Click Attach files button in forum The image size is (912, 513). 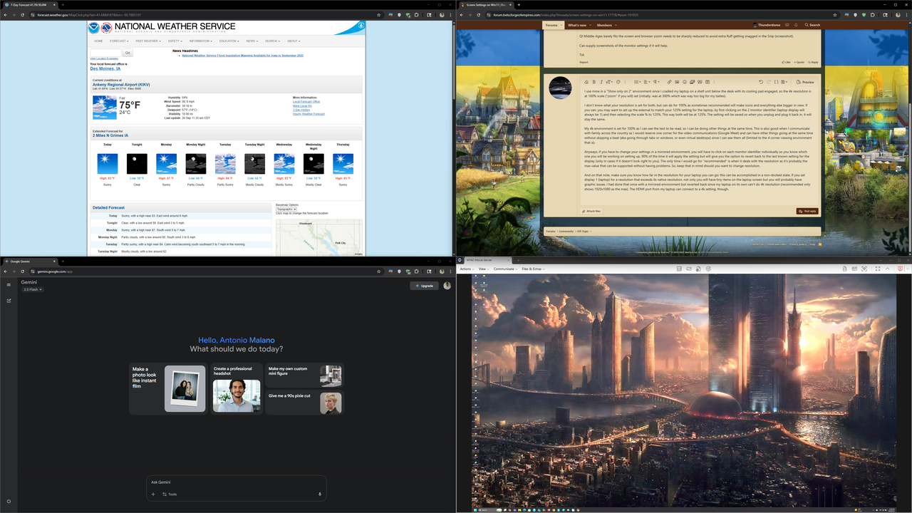pos(591,211)
